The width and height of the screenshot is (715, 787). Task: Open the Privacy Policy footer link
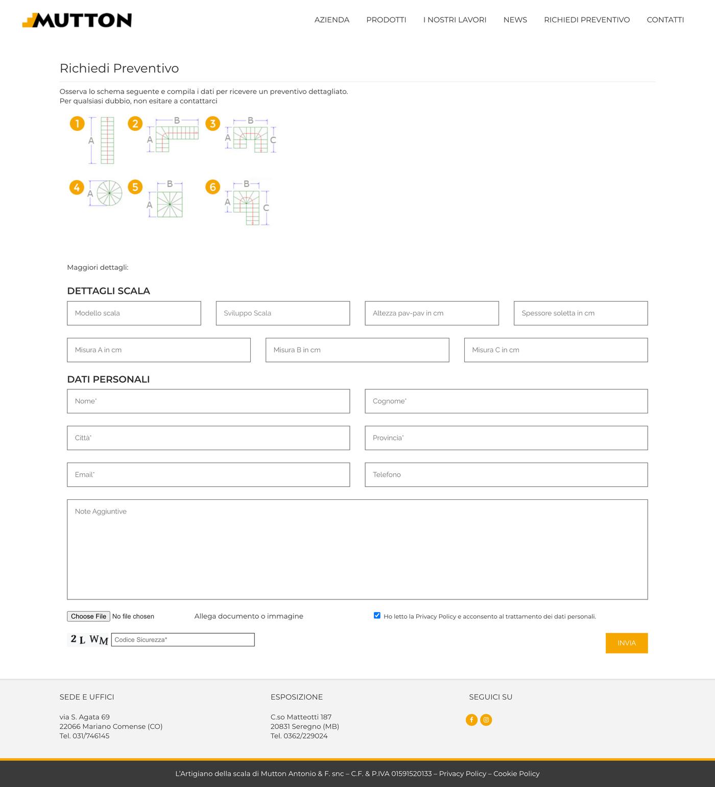click(463, 774)
